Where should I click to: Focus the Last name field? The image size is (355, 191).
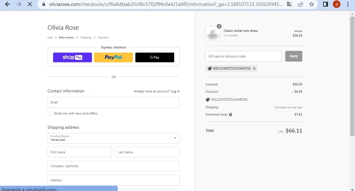(x=147, y=152)
